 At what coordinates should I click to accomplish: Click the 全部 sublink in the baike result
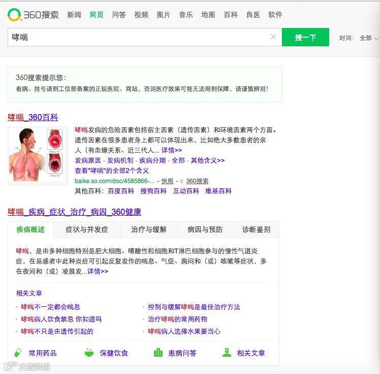coord(178,160)
